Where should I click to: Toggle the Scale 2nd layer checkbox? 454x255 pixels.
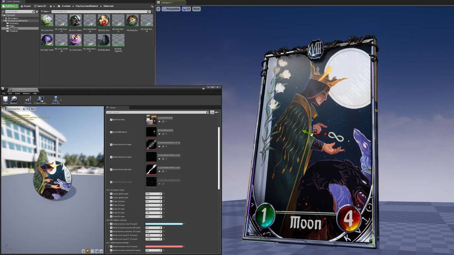point(111,201)
